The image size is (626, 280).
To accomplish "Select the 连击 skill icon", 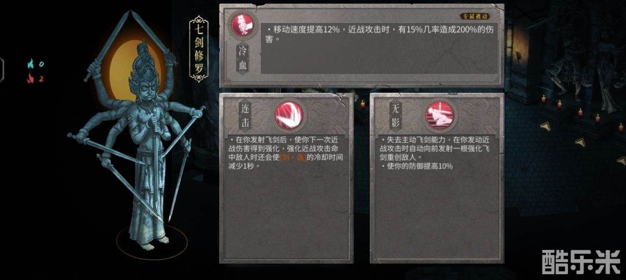I will pyautogui.click(x=289, y=116).
